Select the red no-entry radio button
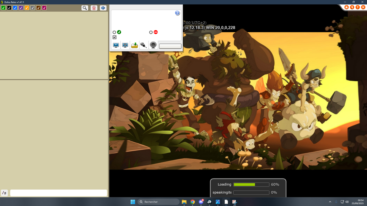This screenshot has width=367, height=206. (x=151, y=32)
